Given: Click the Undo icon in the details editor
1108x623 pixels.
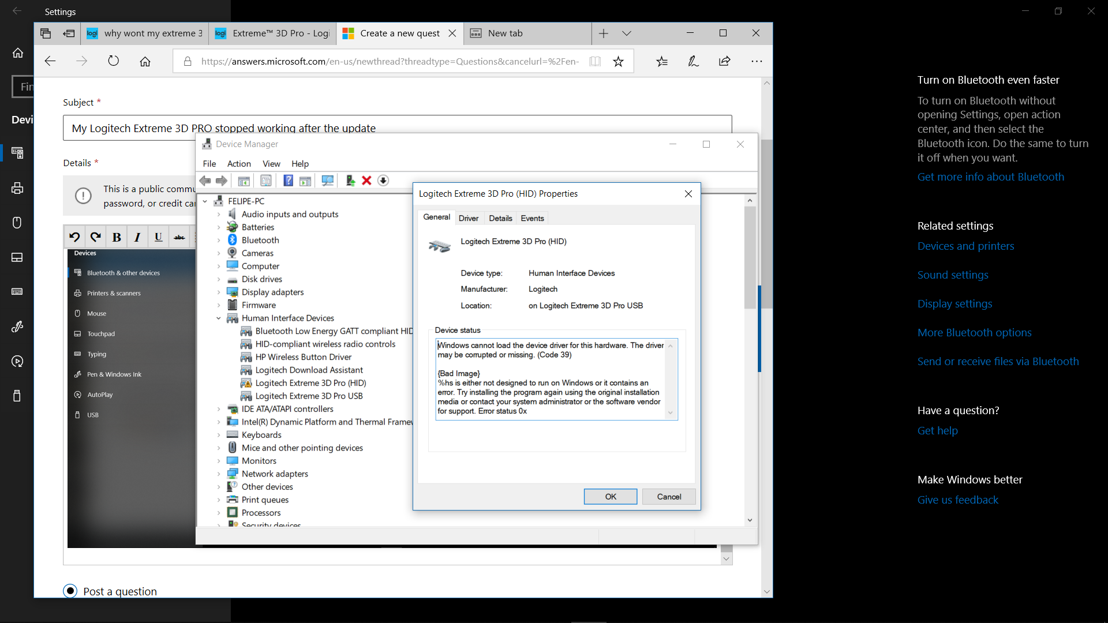Looking at the screenshot, I should point(74,237).
